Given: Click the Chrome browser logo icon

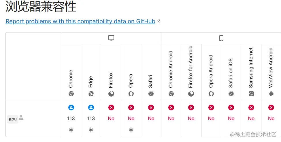Looking at the screenshot, I should (71, 94).
